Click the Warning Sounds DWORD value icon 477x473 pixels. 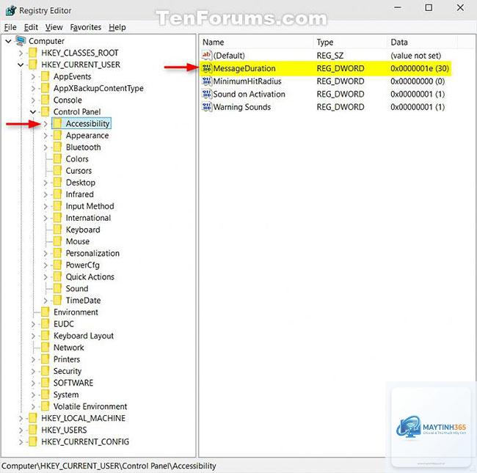coord(206,107)
